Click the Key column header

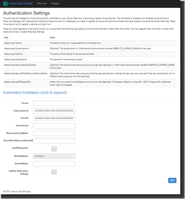6,38
